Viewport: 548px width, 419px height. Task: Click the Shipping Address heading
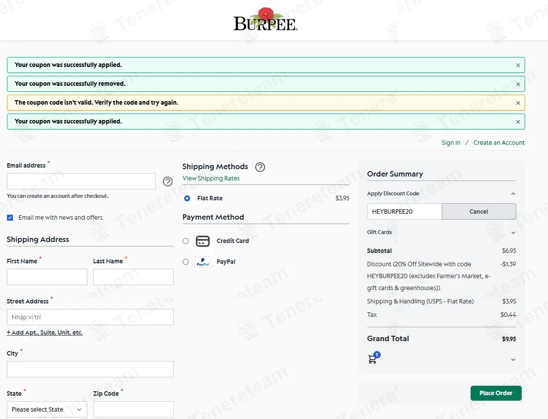coord(38,239)
